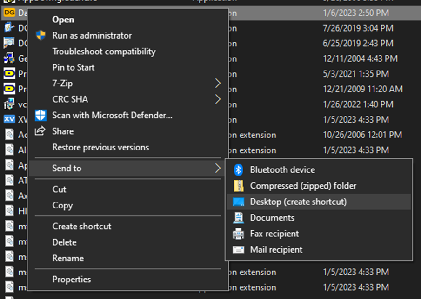The width and height of the screenshot is (421, 299).
Task: Send to Documents
Action: coord(272,218)
